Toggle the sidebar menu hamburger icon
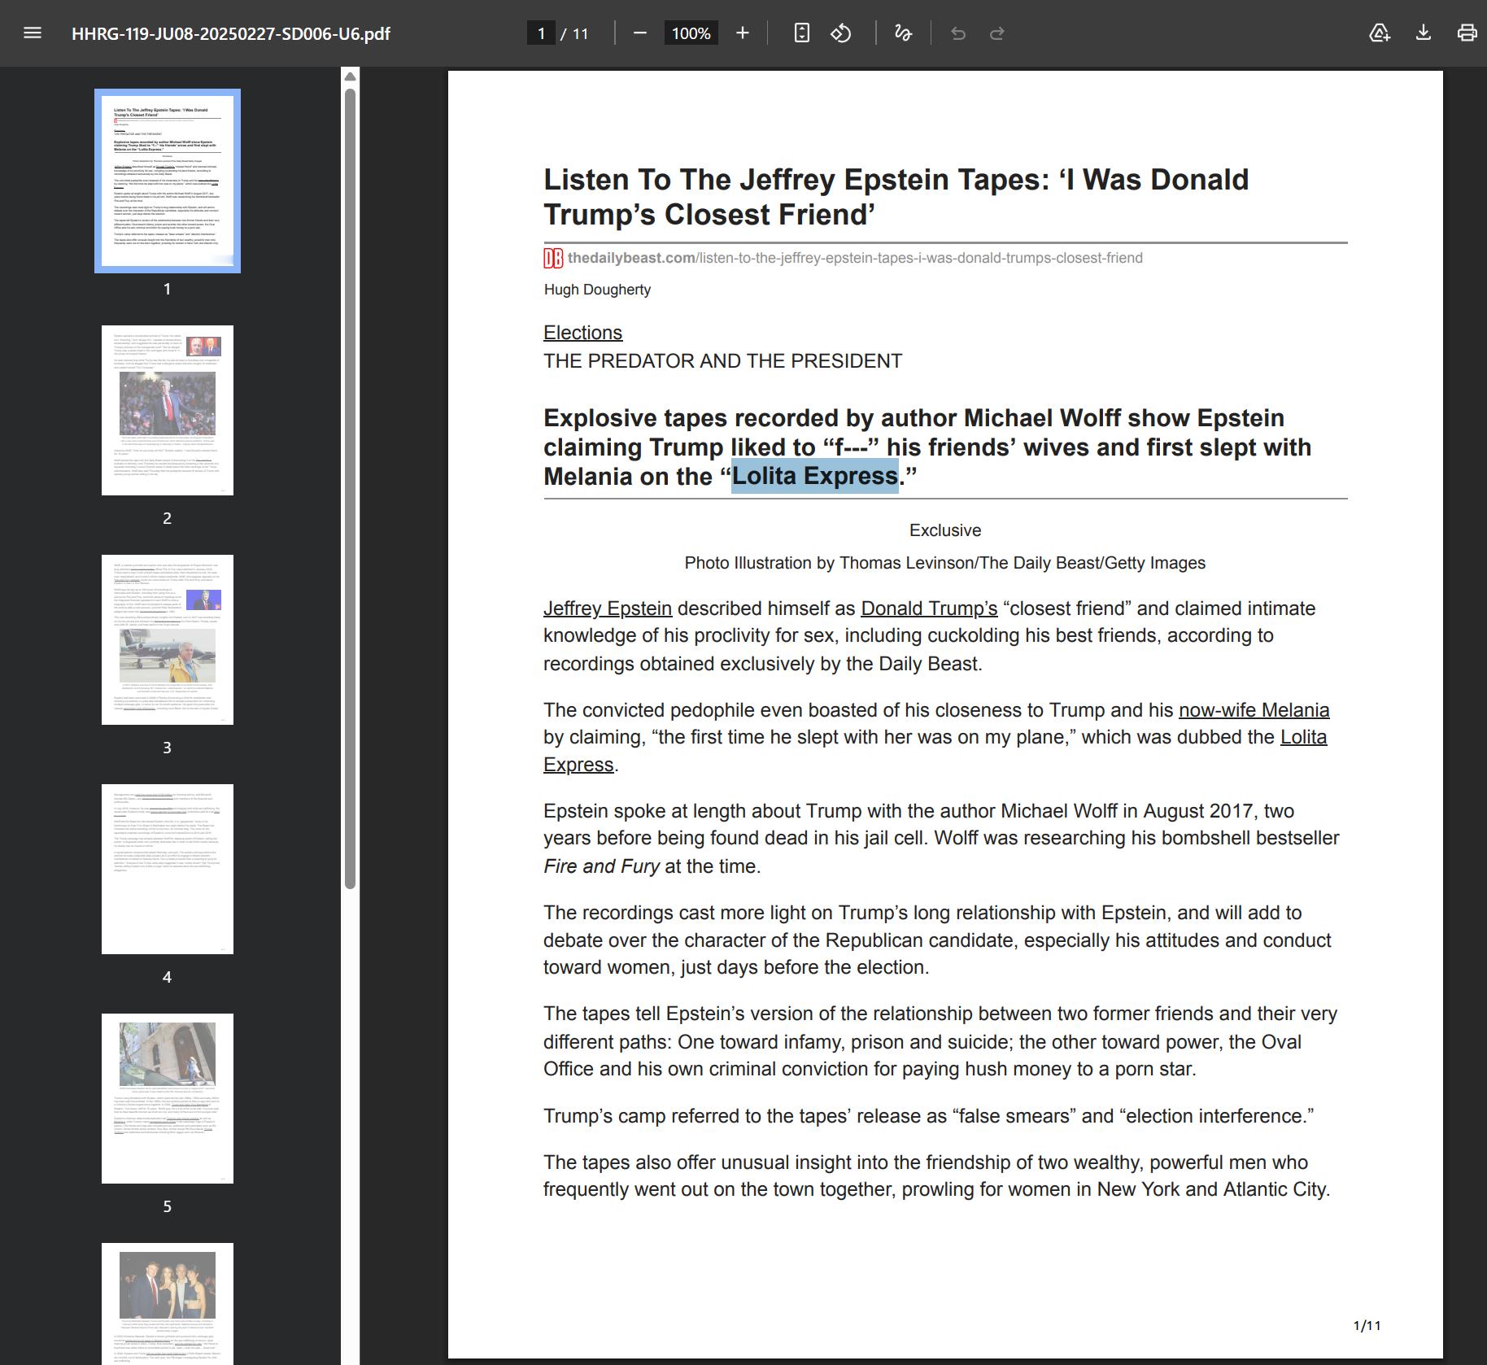1487x1365 pixels. 33,33
